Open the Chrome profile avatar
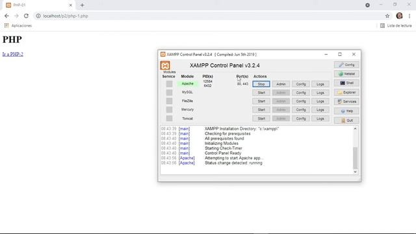 [x=399, y=16]
